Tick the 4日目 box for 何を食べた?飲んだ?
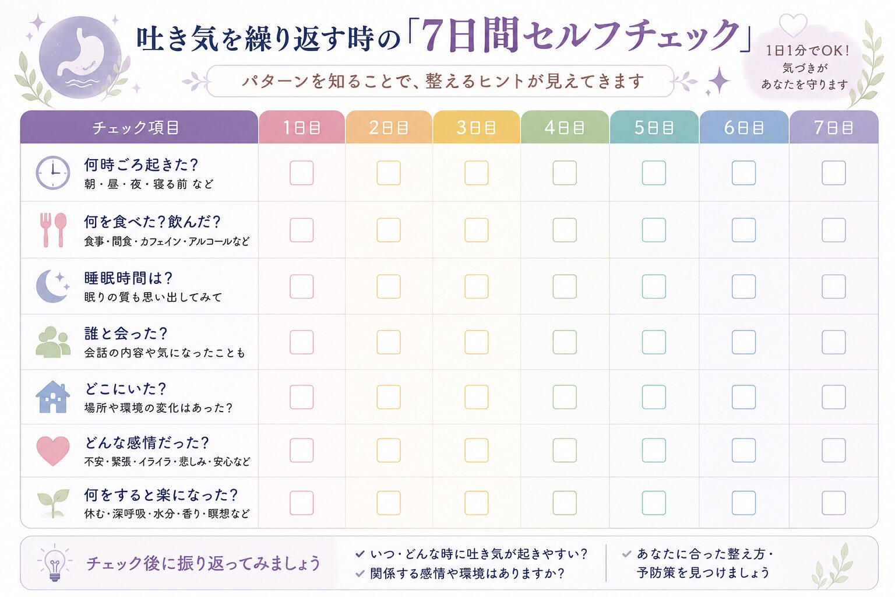The image size is (895, 597). (565, 230)
